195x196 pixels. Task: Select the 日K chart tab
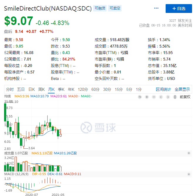coord(32,89)
